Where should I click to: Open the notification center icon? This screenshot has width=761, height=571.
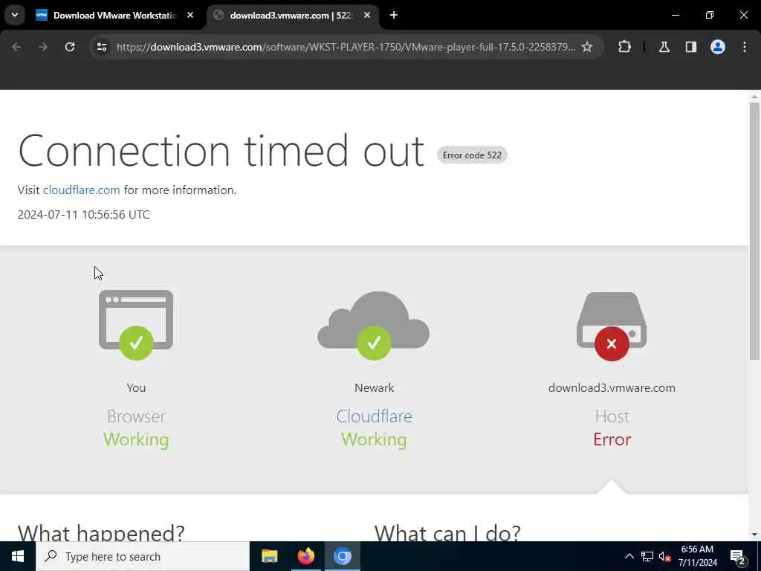pyautogui.click(x=738, y=556)
